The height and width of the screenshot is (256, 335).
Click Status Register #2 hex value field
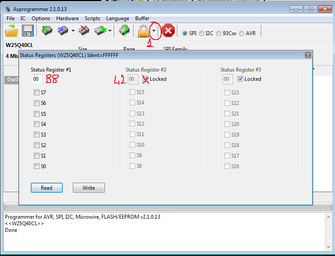tap(133, 79)
